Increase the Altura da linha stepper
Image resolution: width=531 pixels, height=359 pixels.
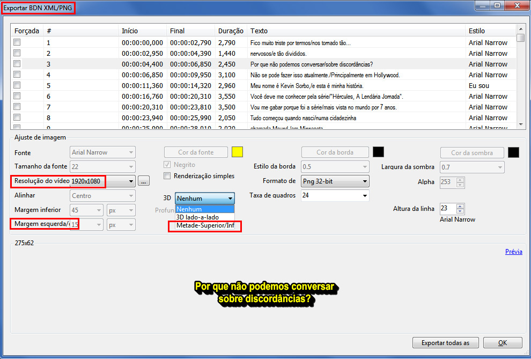coord(460,206)
